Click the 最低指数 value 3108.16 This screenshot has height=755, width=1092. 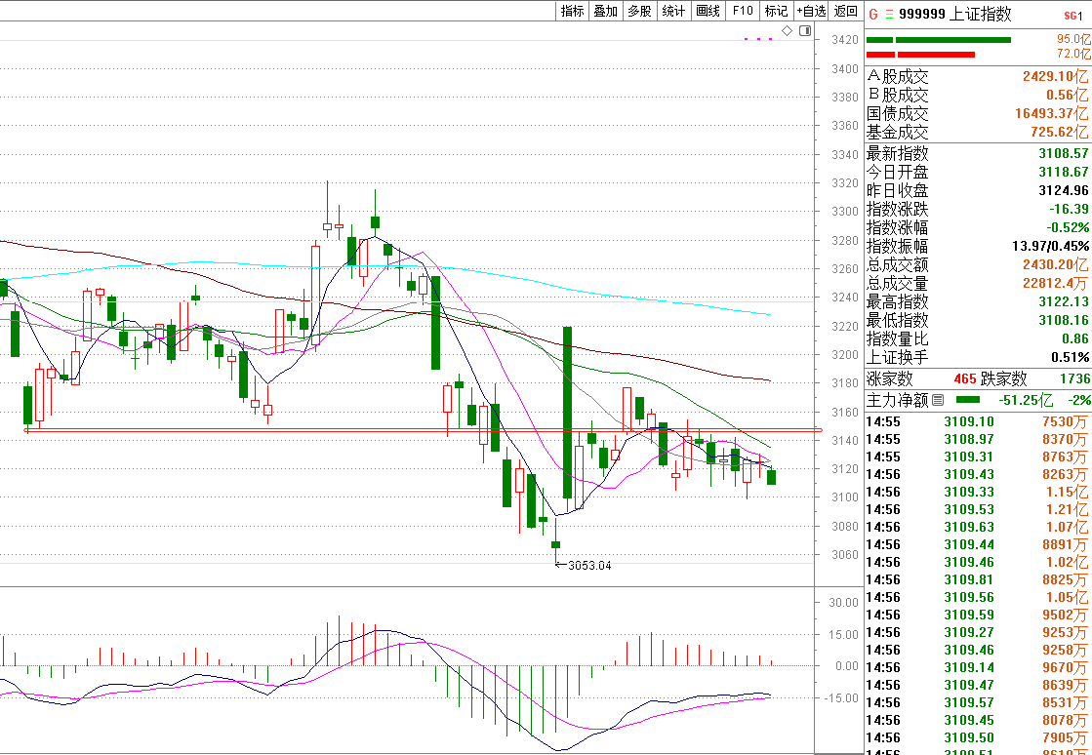1063,320
